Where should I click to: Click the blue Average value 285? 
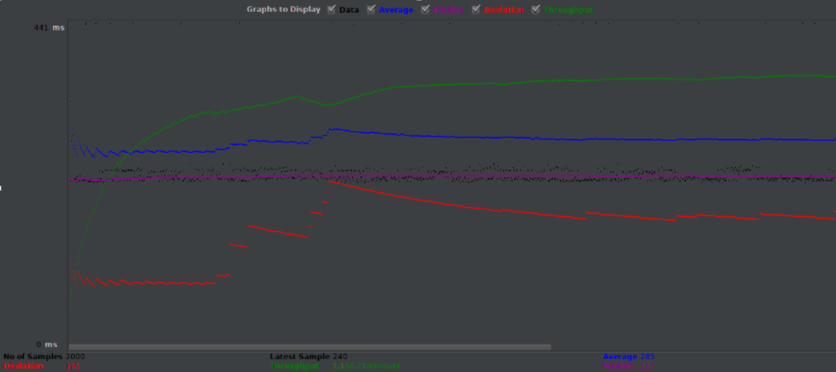coord(647,356)
